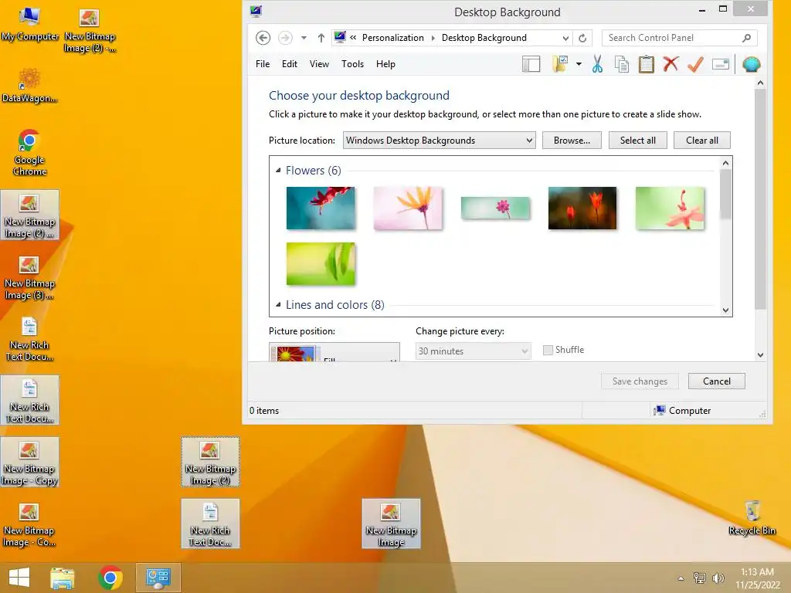The width and height of the screenshot is (791, 593).
Task: Click the wallpaper list scroll-up arrow
Action: 725,163
